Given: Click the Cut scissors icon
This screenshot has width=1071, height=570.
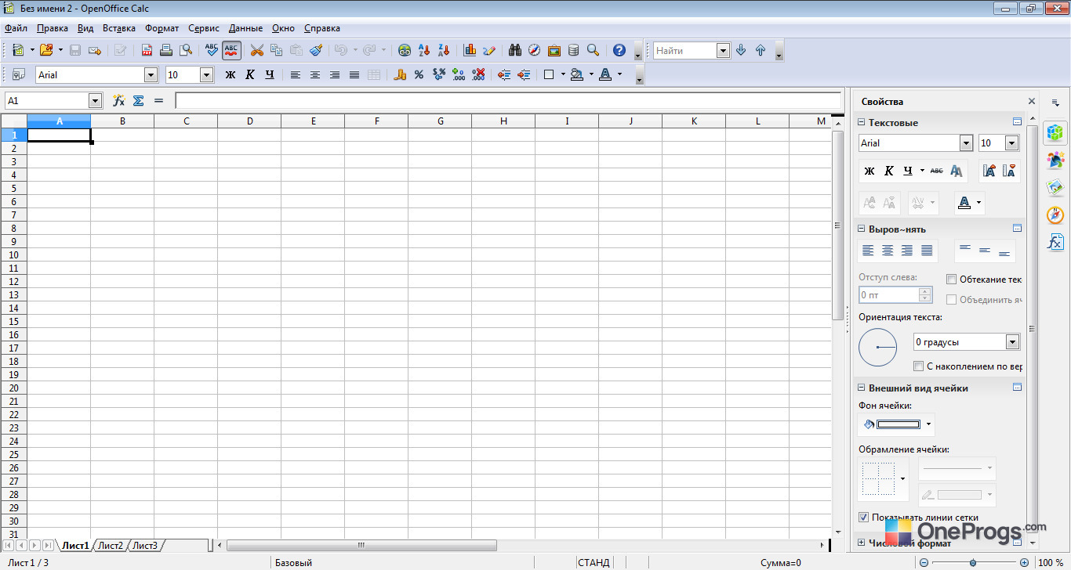Looking at the screenshot, I should pyautogui.click(x=256, y=50).
